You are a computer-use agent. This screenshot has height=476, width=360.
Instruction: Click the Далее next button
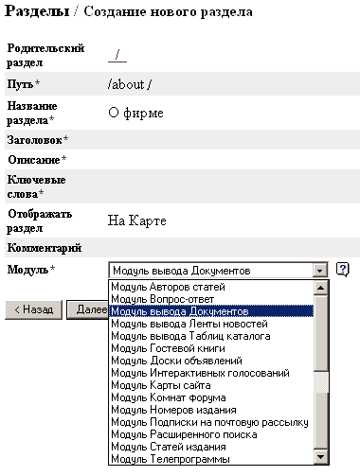coord(88,309)
